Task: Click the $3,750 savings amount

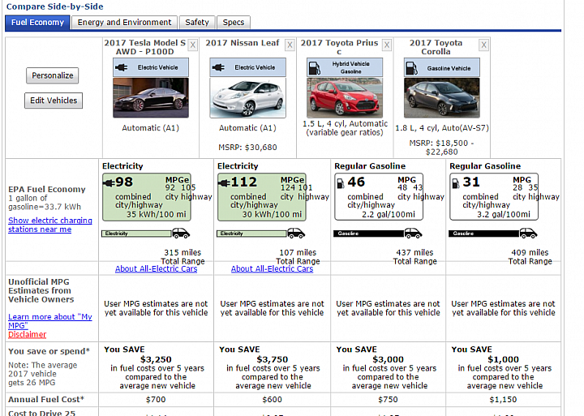Action: (x=273, y=360)
